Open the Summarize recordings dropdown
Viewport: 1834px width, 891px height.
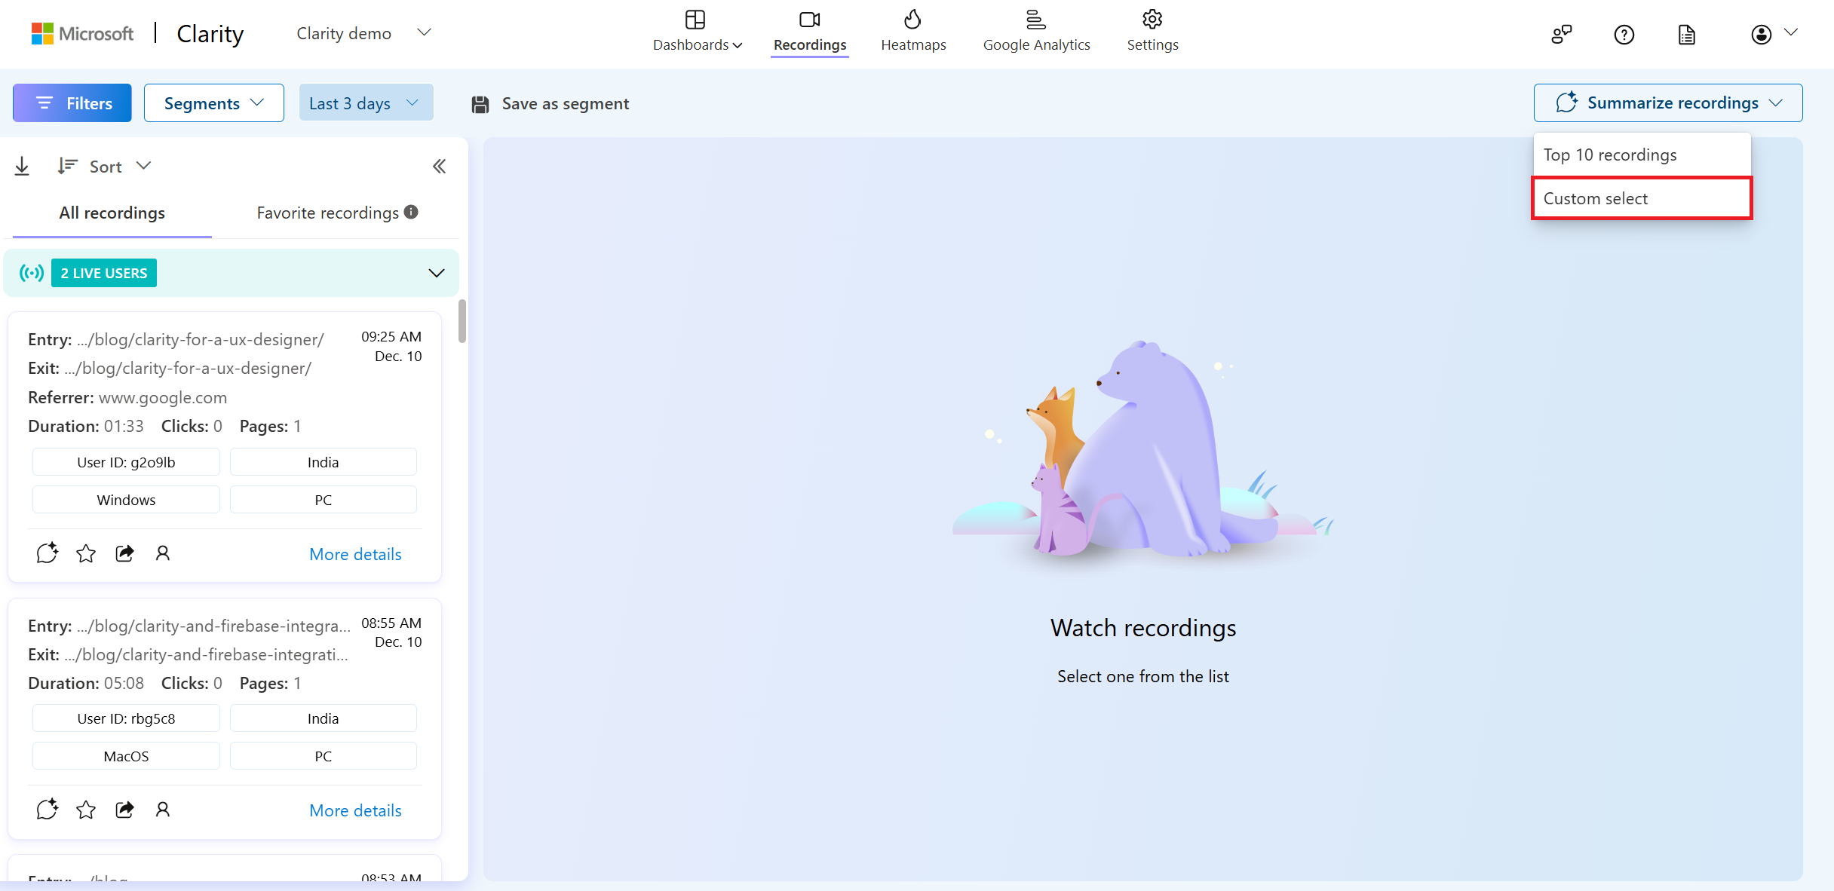click(1668, 103)
